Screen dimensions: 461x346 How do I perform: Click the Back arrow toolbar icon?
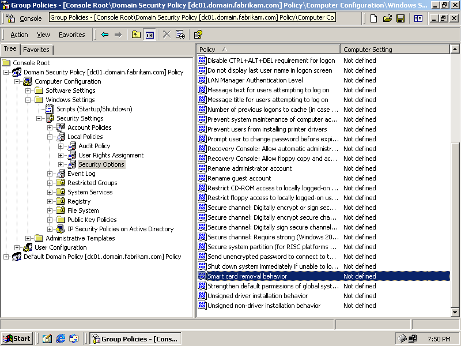[105, 35]
